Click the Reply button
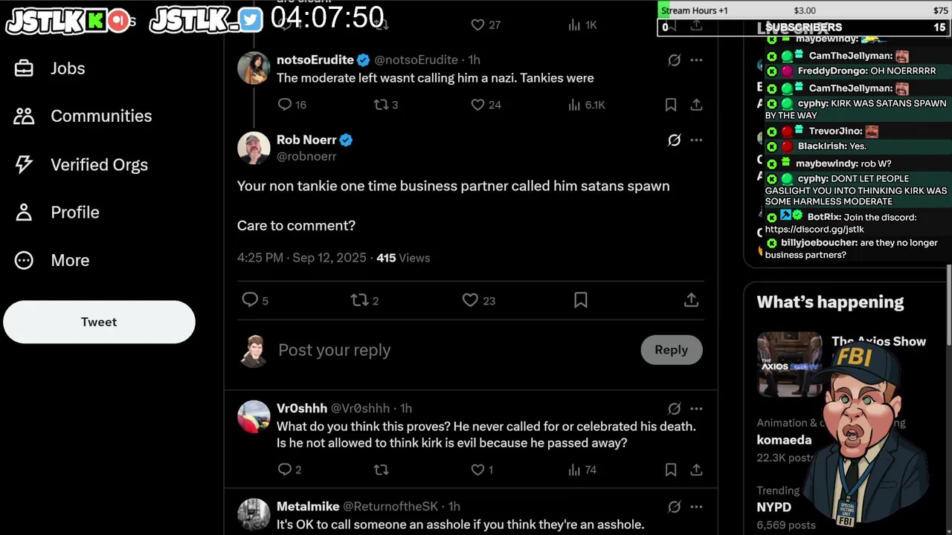This screenshot has height=535, width=952. pyautogui.click(x=672, y=350)
